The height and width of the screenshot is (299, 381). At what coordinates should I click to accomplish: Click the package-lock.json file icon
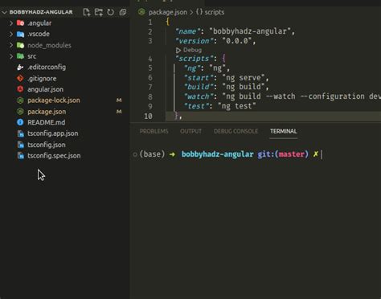coord(20,100)
